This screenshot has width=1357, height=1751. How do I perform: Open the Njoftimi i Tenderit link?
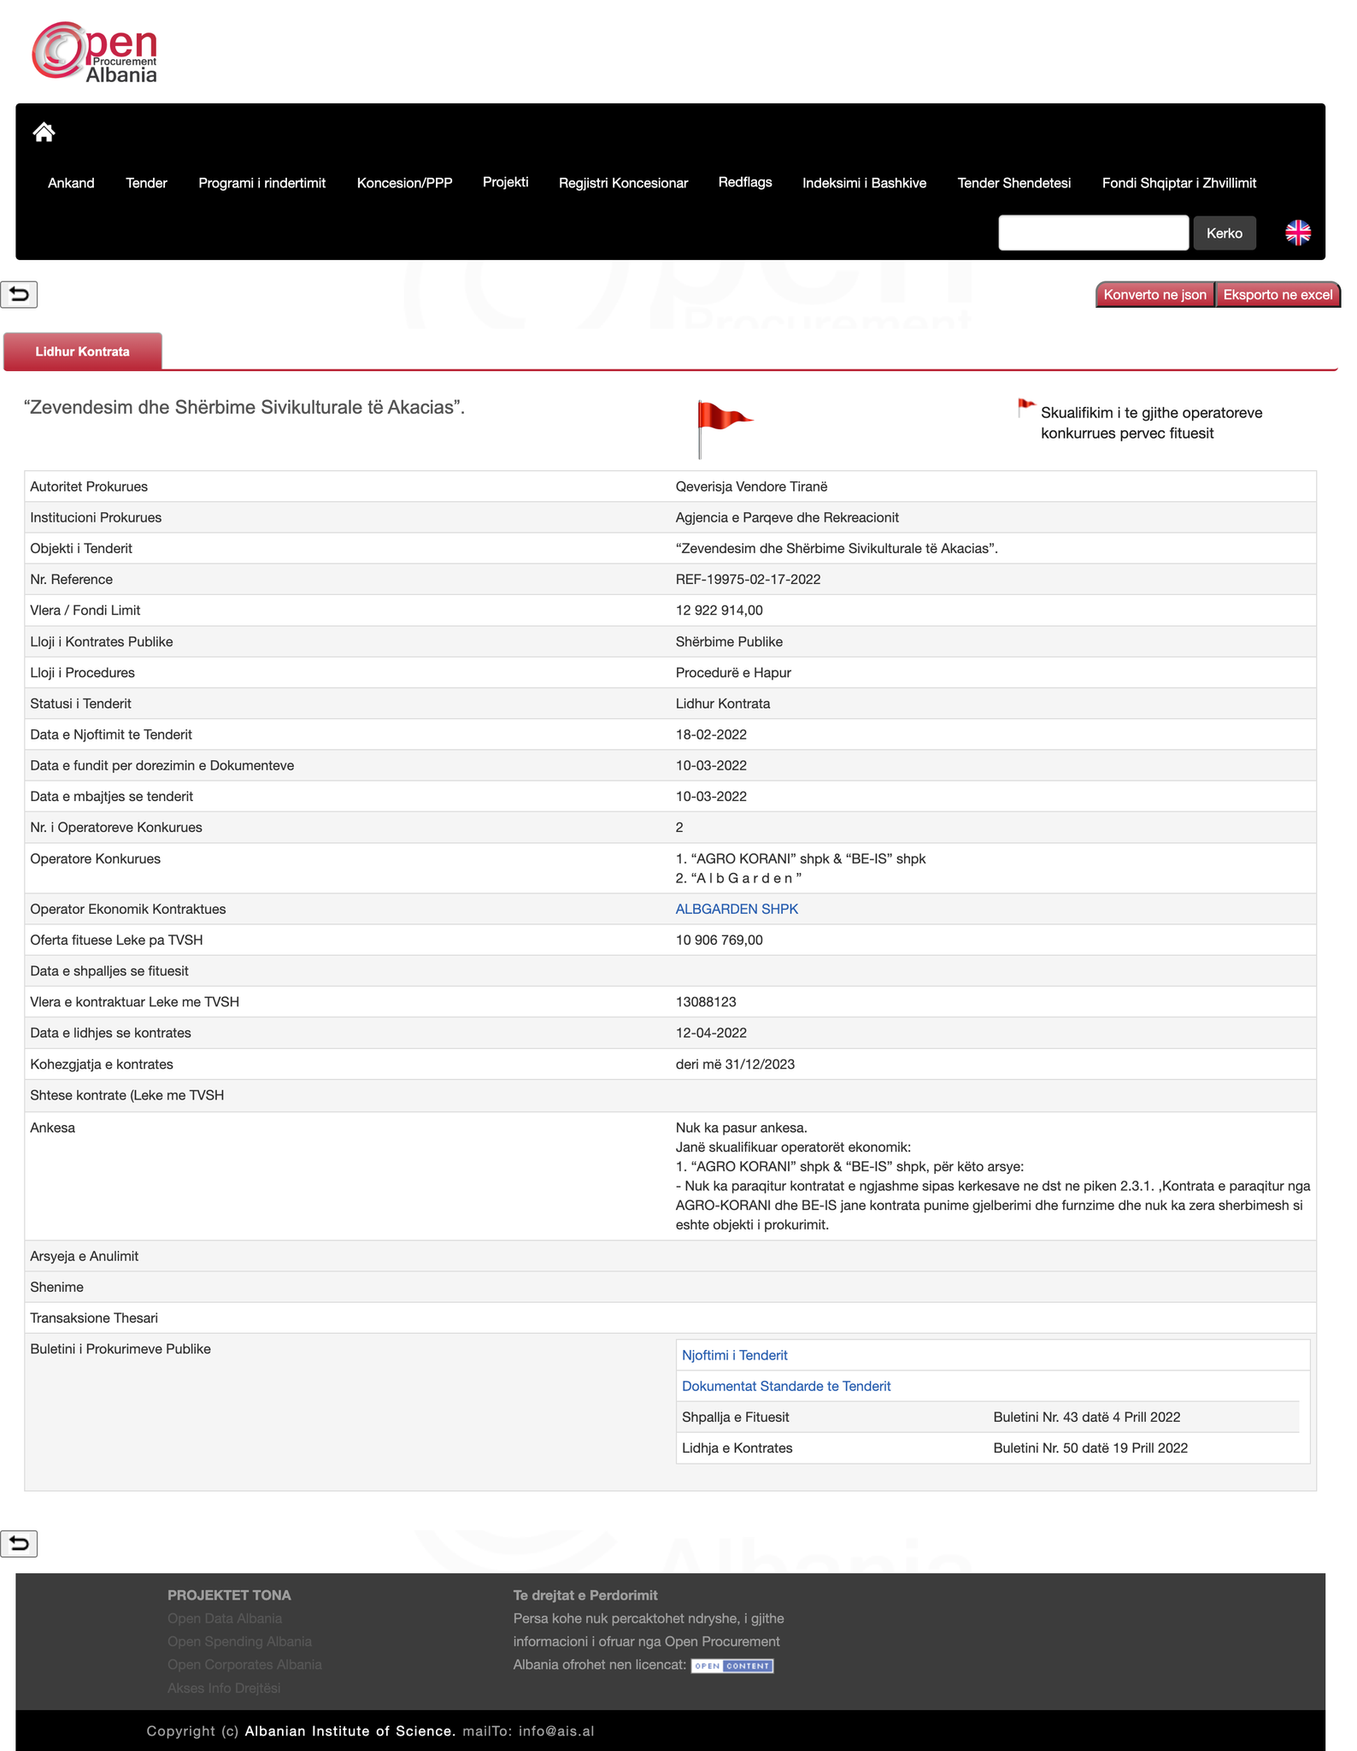pos(734,1355)
